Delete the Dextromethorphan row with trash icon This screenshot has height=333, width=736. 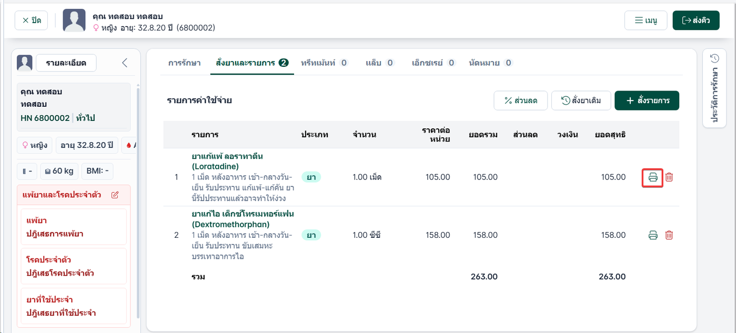(x=669, y=235)
